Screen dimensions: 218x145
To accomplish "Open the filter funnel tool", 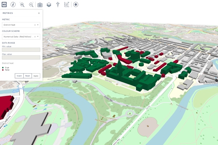I will coord(58,5).
